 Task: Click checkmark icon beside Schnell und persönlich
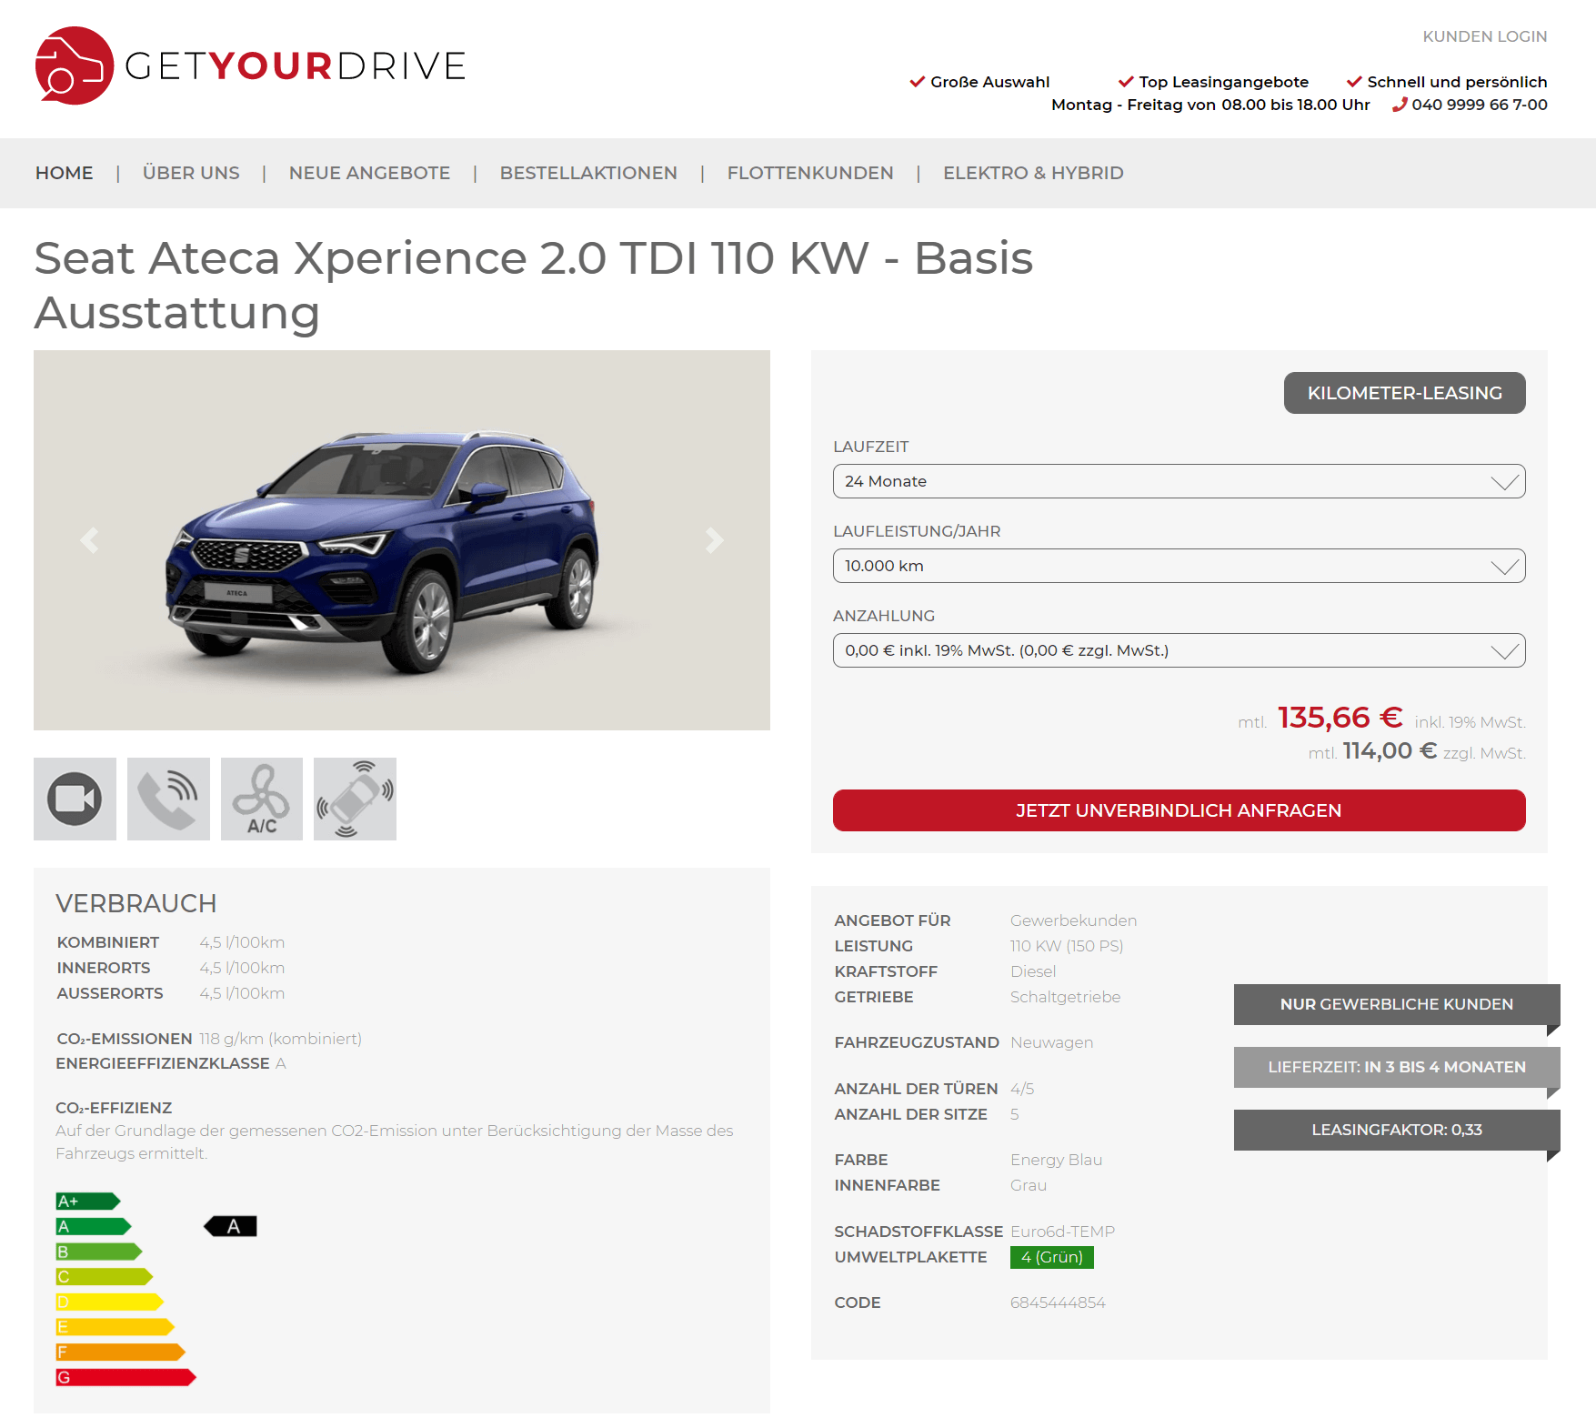click(x=1354, y=82)
